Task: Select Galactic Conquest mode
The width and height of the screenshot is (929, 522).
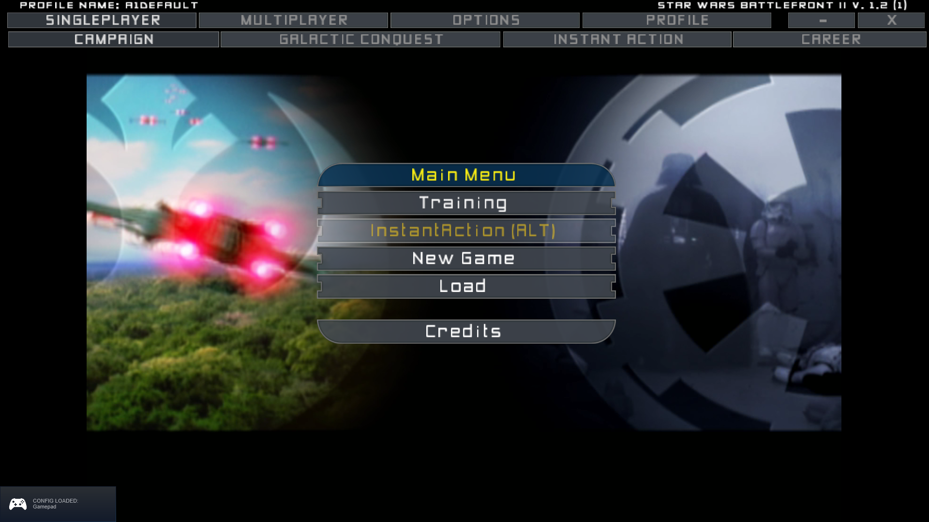Action: pyautogui.click(x=360, y=39)
